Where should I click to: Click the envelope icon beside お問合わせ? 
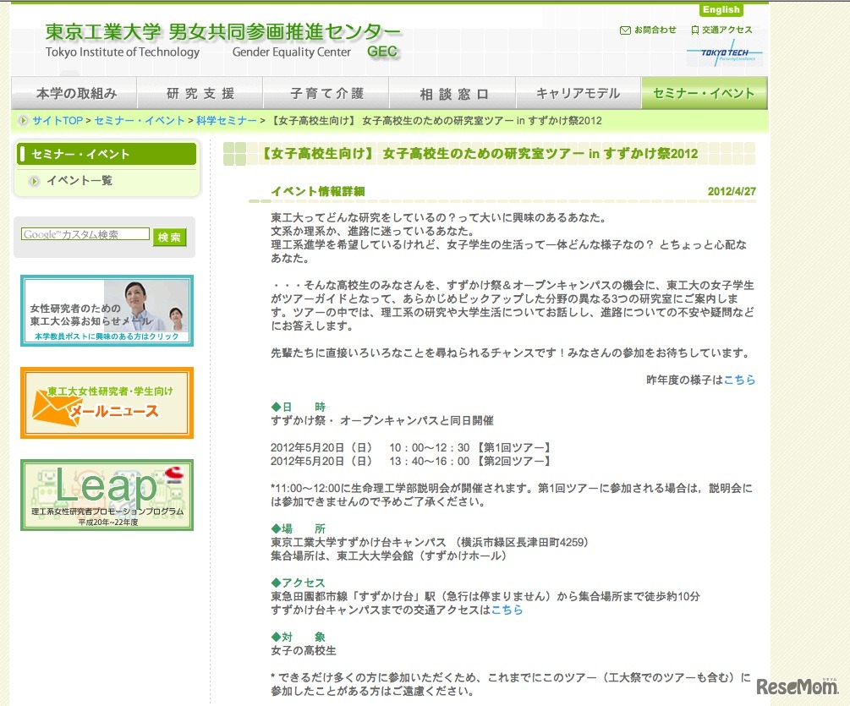point(625,30)
